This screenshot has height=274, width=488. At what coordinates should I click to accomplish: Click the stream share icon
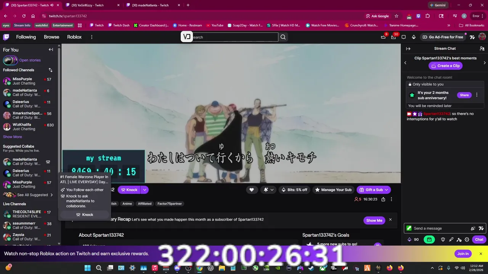point(383,199)
